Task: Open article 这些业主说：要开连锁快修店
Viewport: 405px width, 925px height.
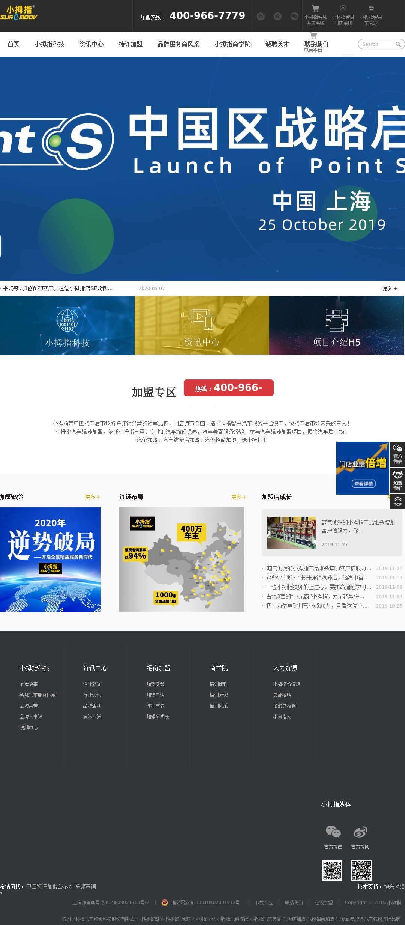Action: coord(318,578)
